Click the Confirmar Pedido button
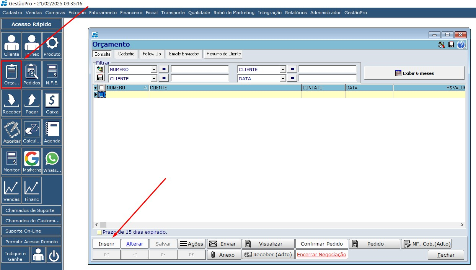 tap(321, 244)
